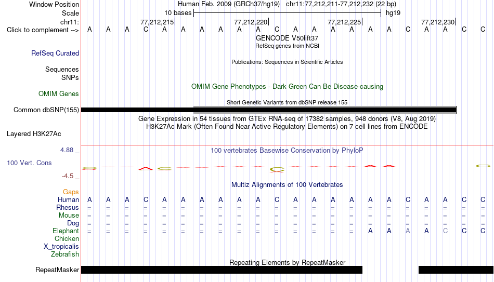This screenshot has width=494, height=282.
Task: Click the 4.88 PhyloP upper scale value
Action: (67, 150)
